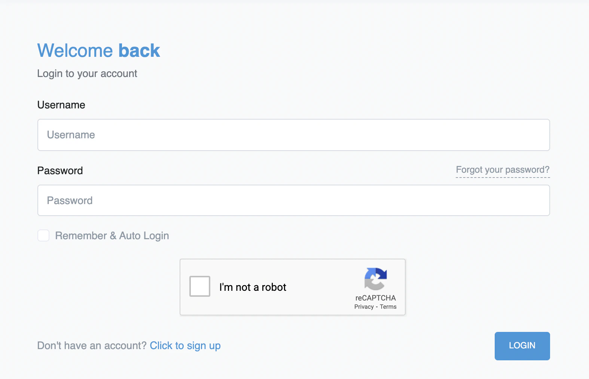Viewport: 589px width, 379px height.
Task: Click the word "Welcome" in heading
Action: pos(75,50)
